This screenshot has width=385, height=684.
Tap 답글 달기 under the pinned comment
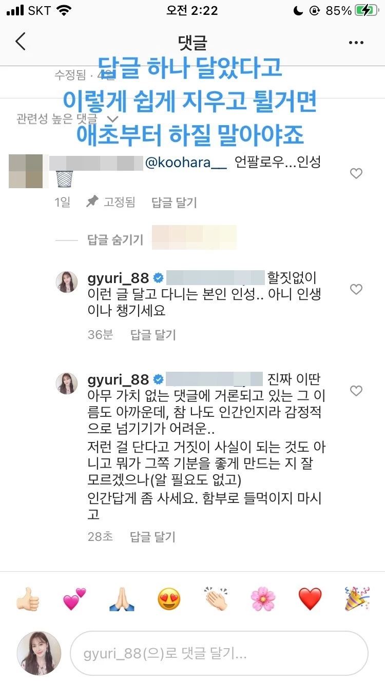pos(174,203)
